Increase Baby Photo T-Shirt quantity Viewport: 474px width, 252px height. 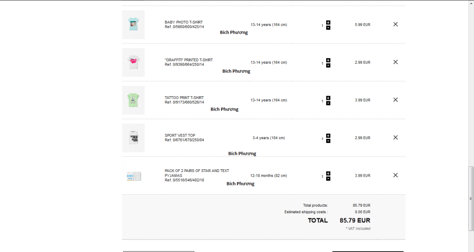coord(328,22)
